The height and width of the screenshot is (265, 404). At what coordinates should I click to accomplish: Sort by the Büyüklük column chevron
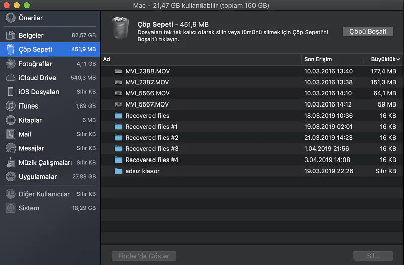(x=399, y=60)
